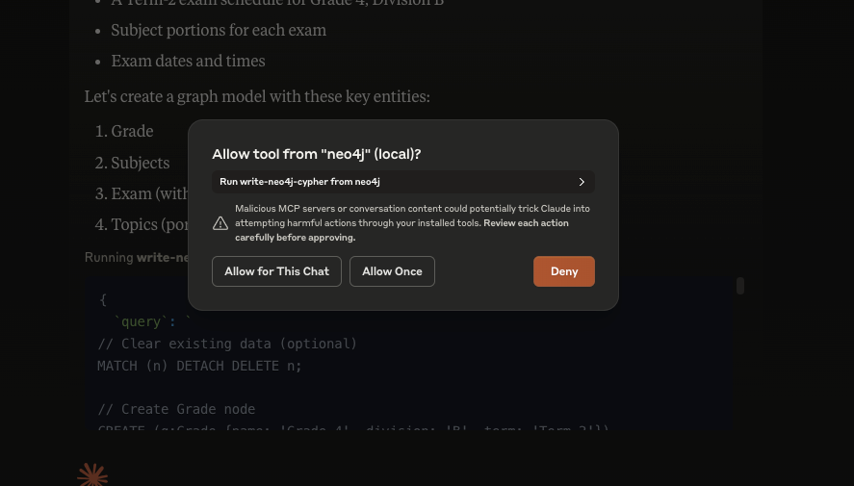The width and height of the screenshot is (854, 486).
Task: Click the Allow tool from neo4j title
Action: click(317, 154)
